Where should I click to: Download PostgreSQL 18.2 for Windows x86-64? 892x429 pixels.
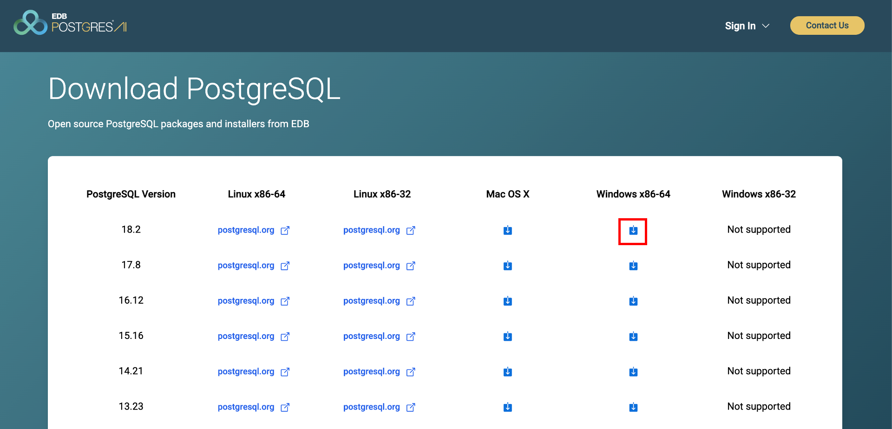click(633, 230)
